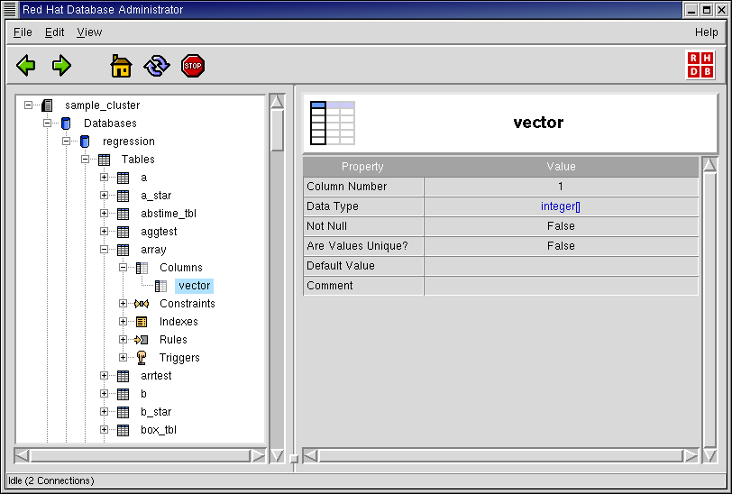This screenshot has height=494, width=732.
Task: Click the Constraints bowtie icon
Action: (x=142, y=304)
